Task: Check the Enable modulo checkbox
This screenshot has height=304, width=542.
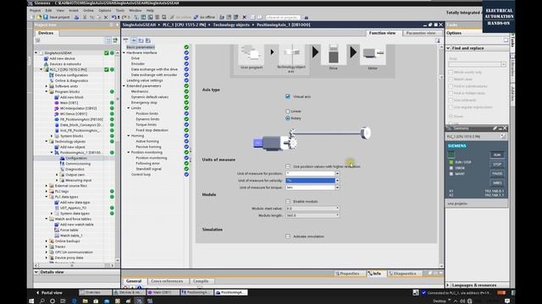Action: [288, 201]
